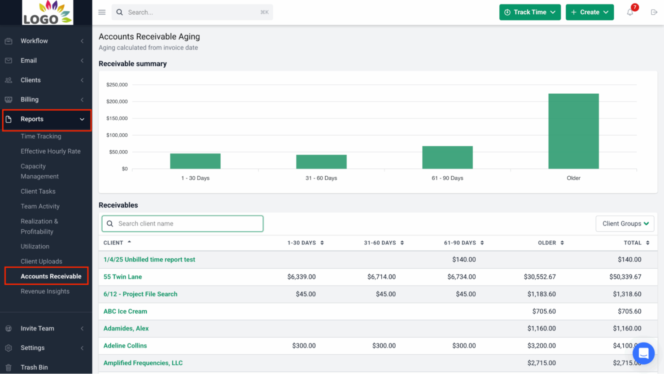Screen dimensions: 664x374
Task: Toggle sorting on the 1-30 Days column
Action: click(306, 243)
